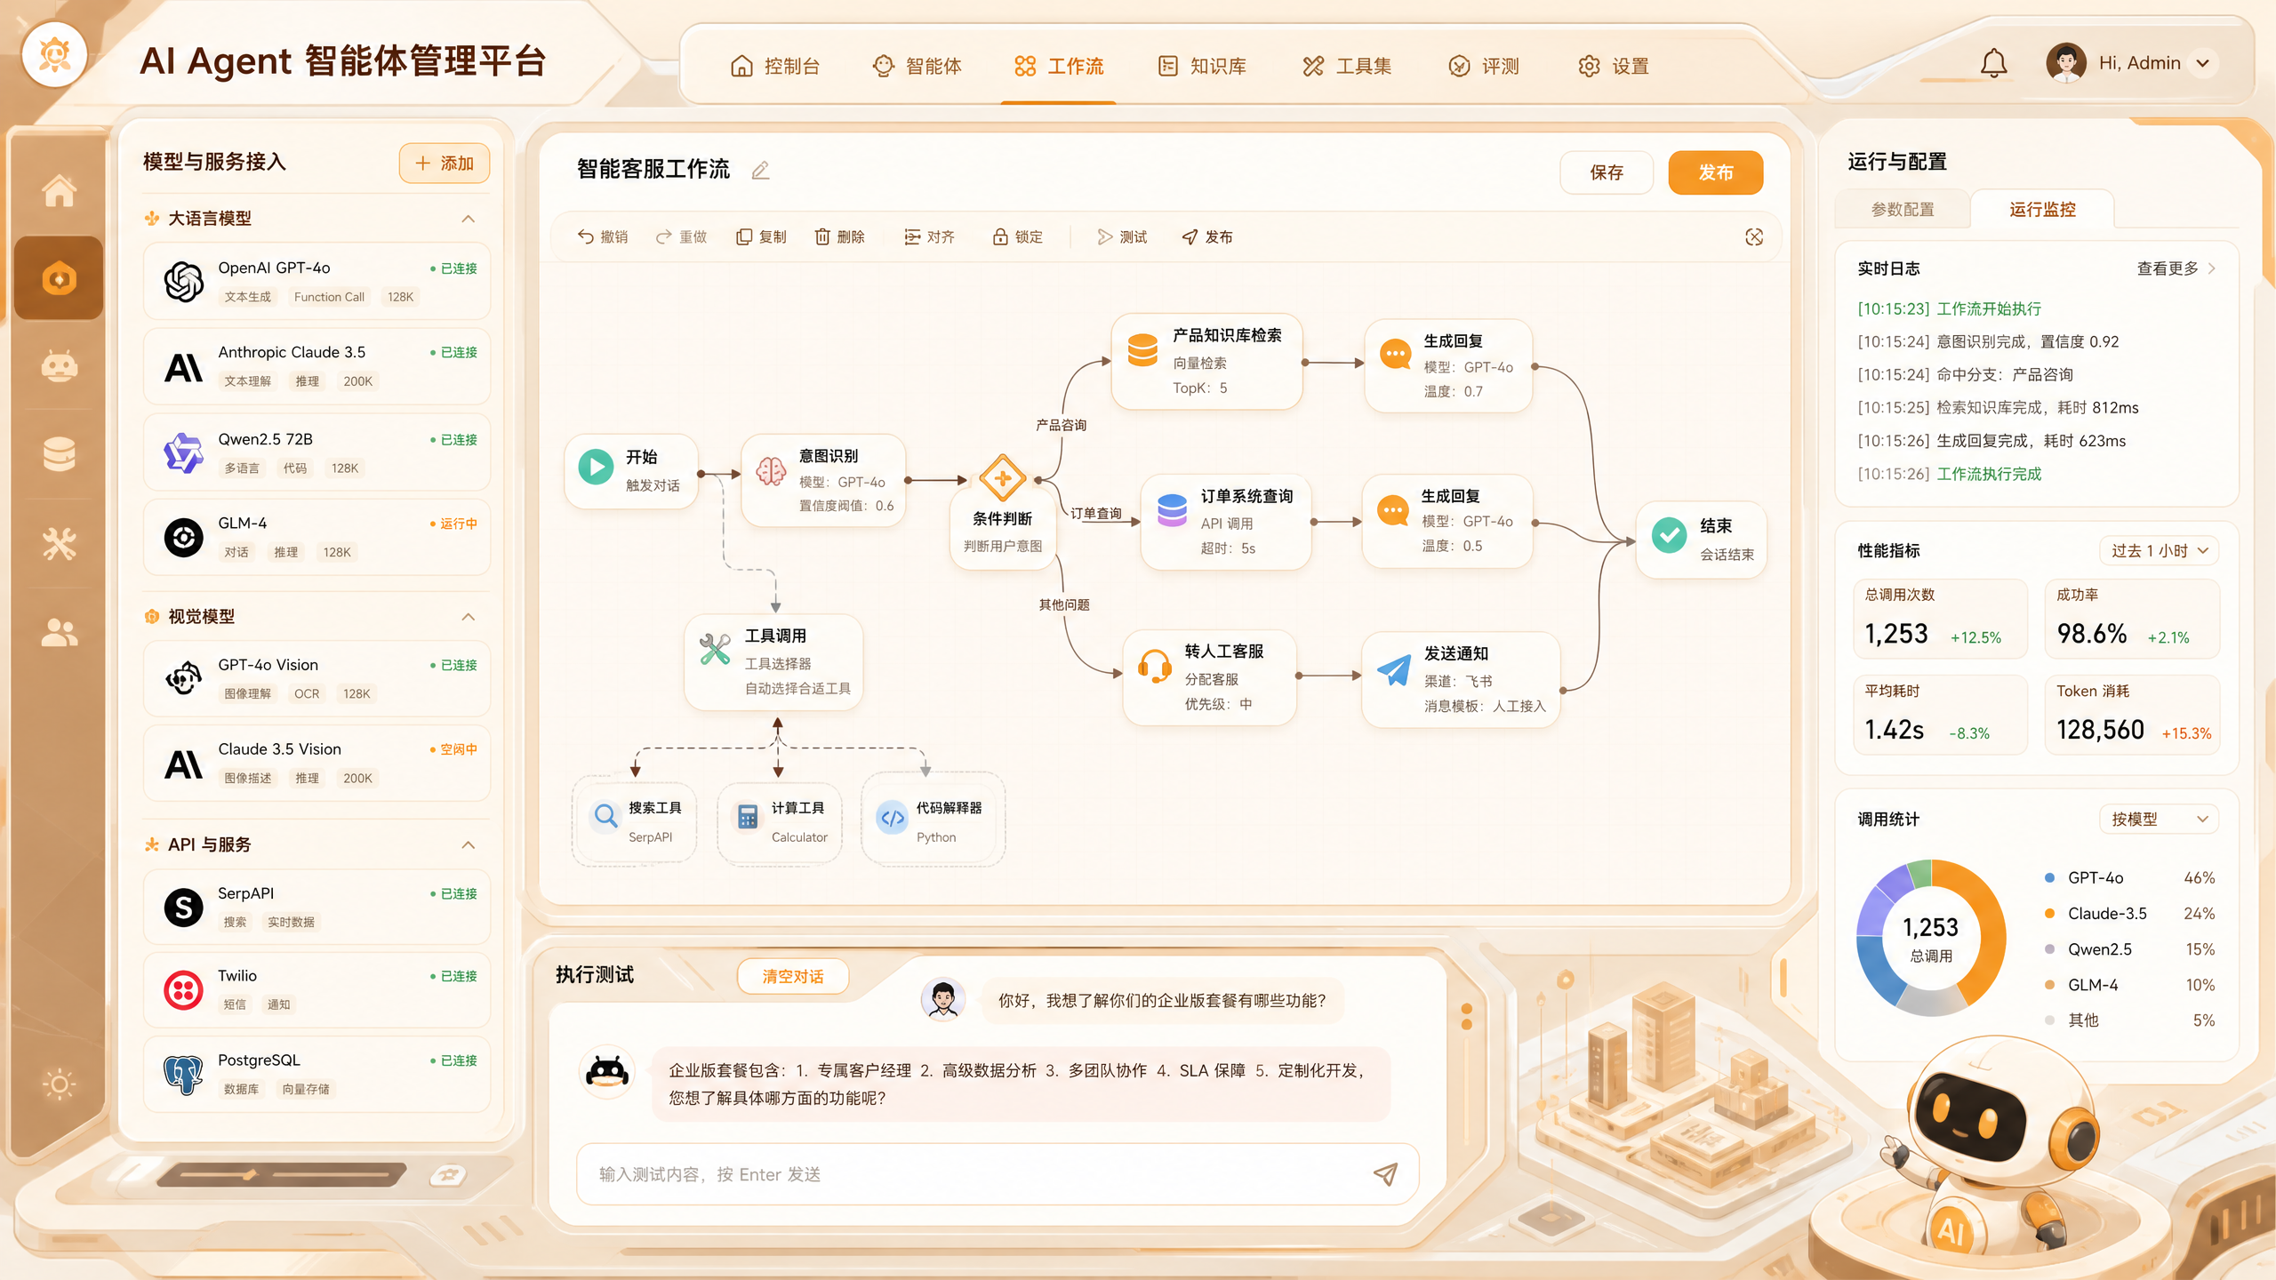Select the 订单系统查询 node icon
The width and height of the screenshot is (2276, 1280).
pos(1172,510)
